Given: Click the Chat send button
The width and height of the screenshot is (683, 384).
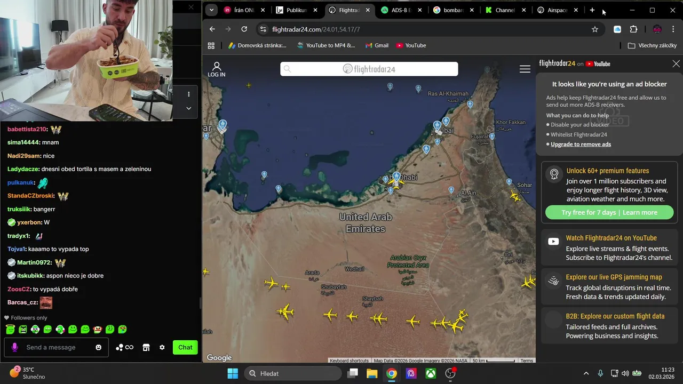Looking at the screenshot, I should (185, 347).
